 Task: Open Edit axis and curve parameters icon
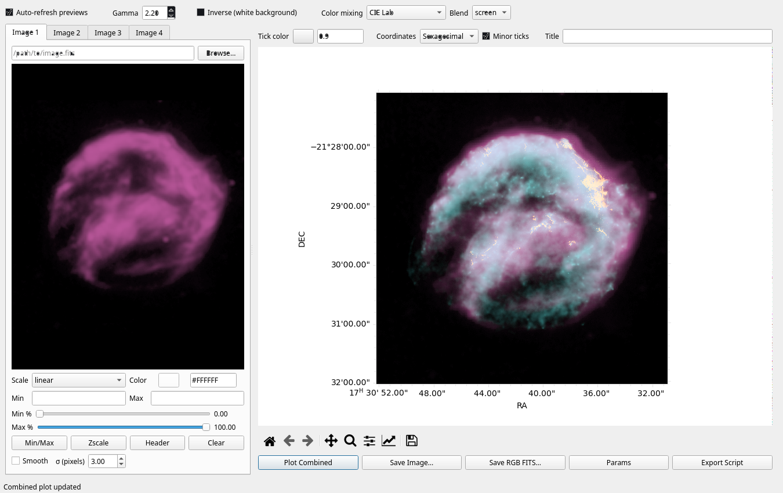[389, 441]
